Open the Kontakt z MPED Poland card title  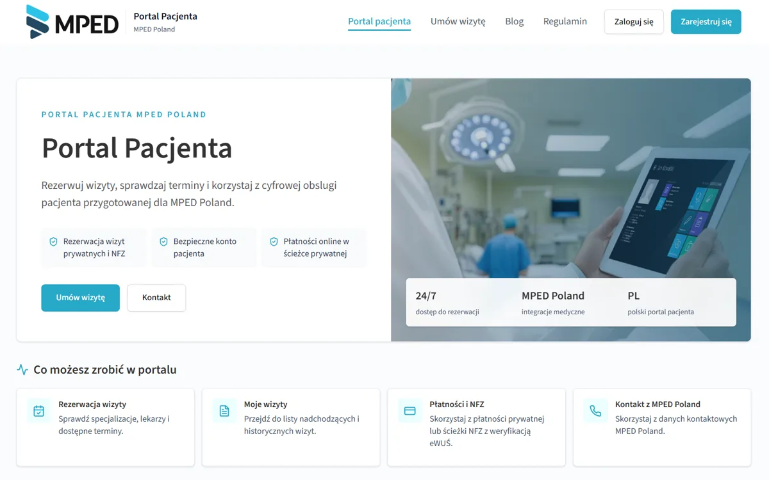point(657,404)
